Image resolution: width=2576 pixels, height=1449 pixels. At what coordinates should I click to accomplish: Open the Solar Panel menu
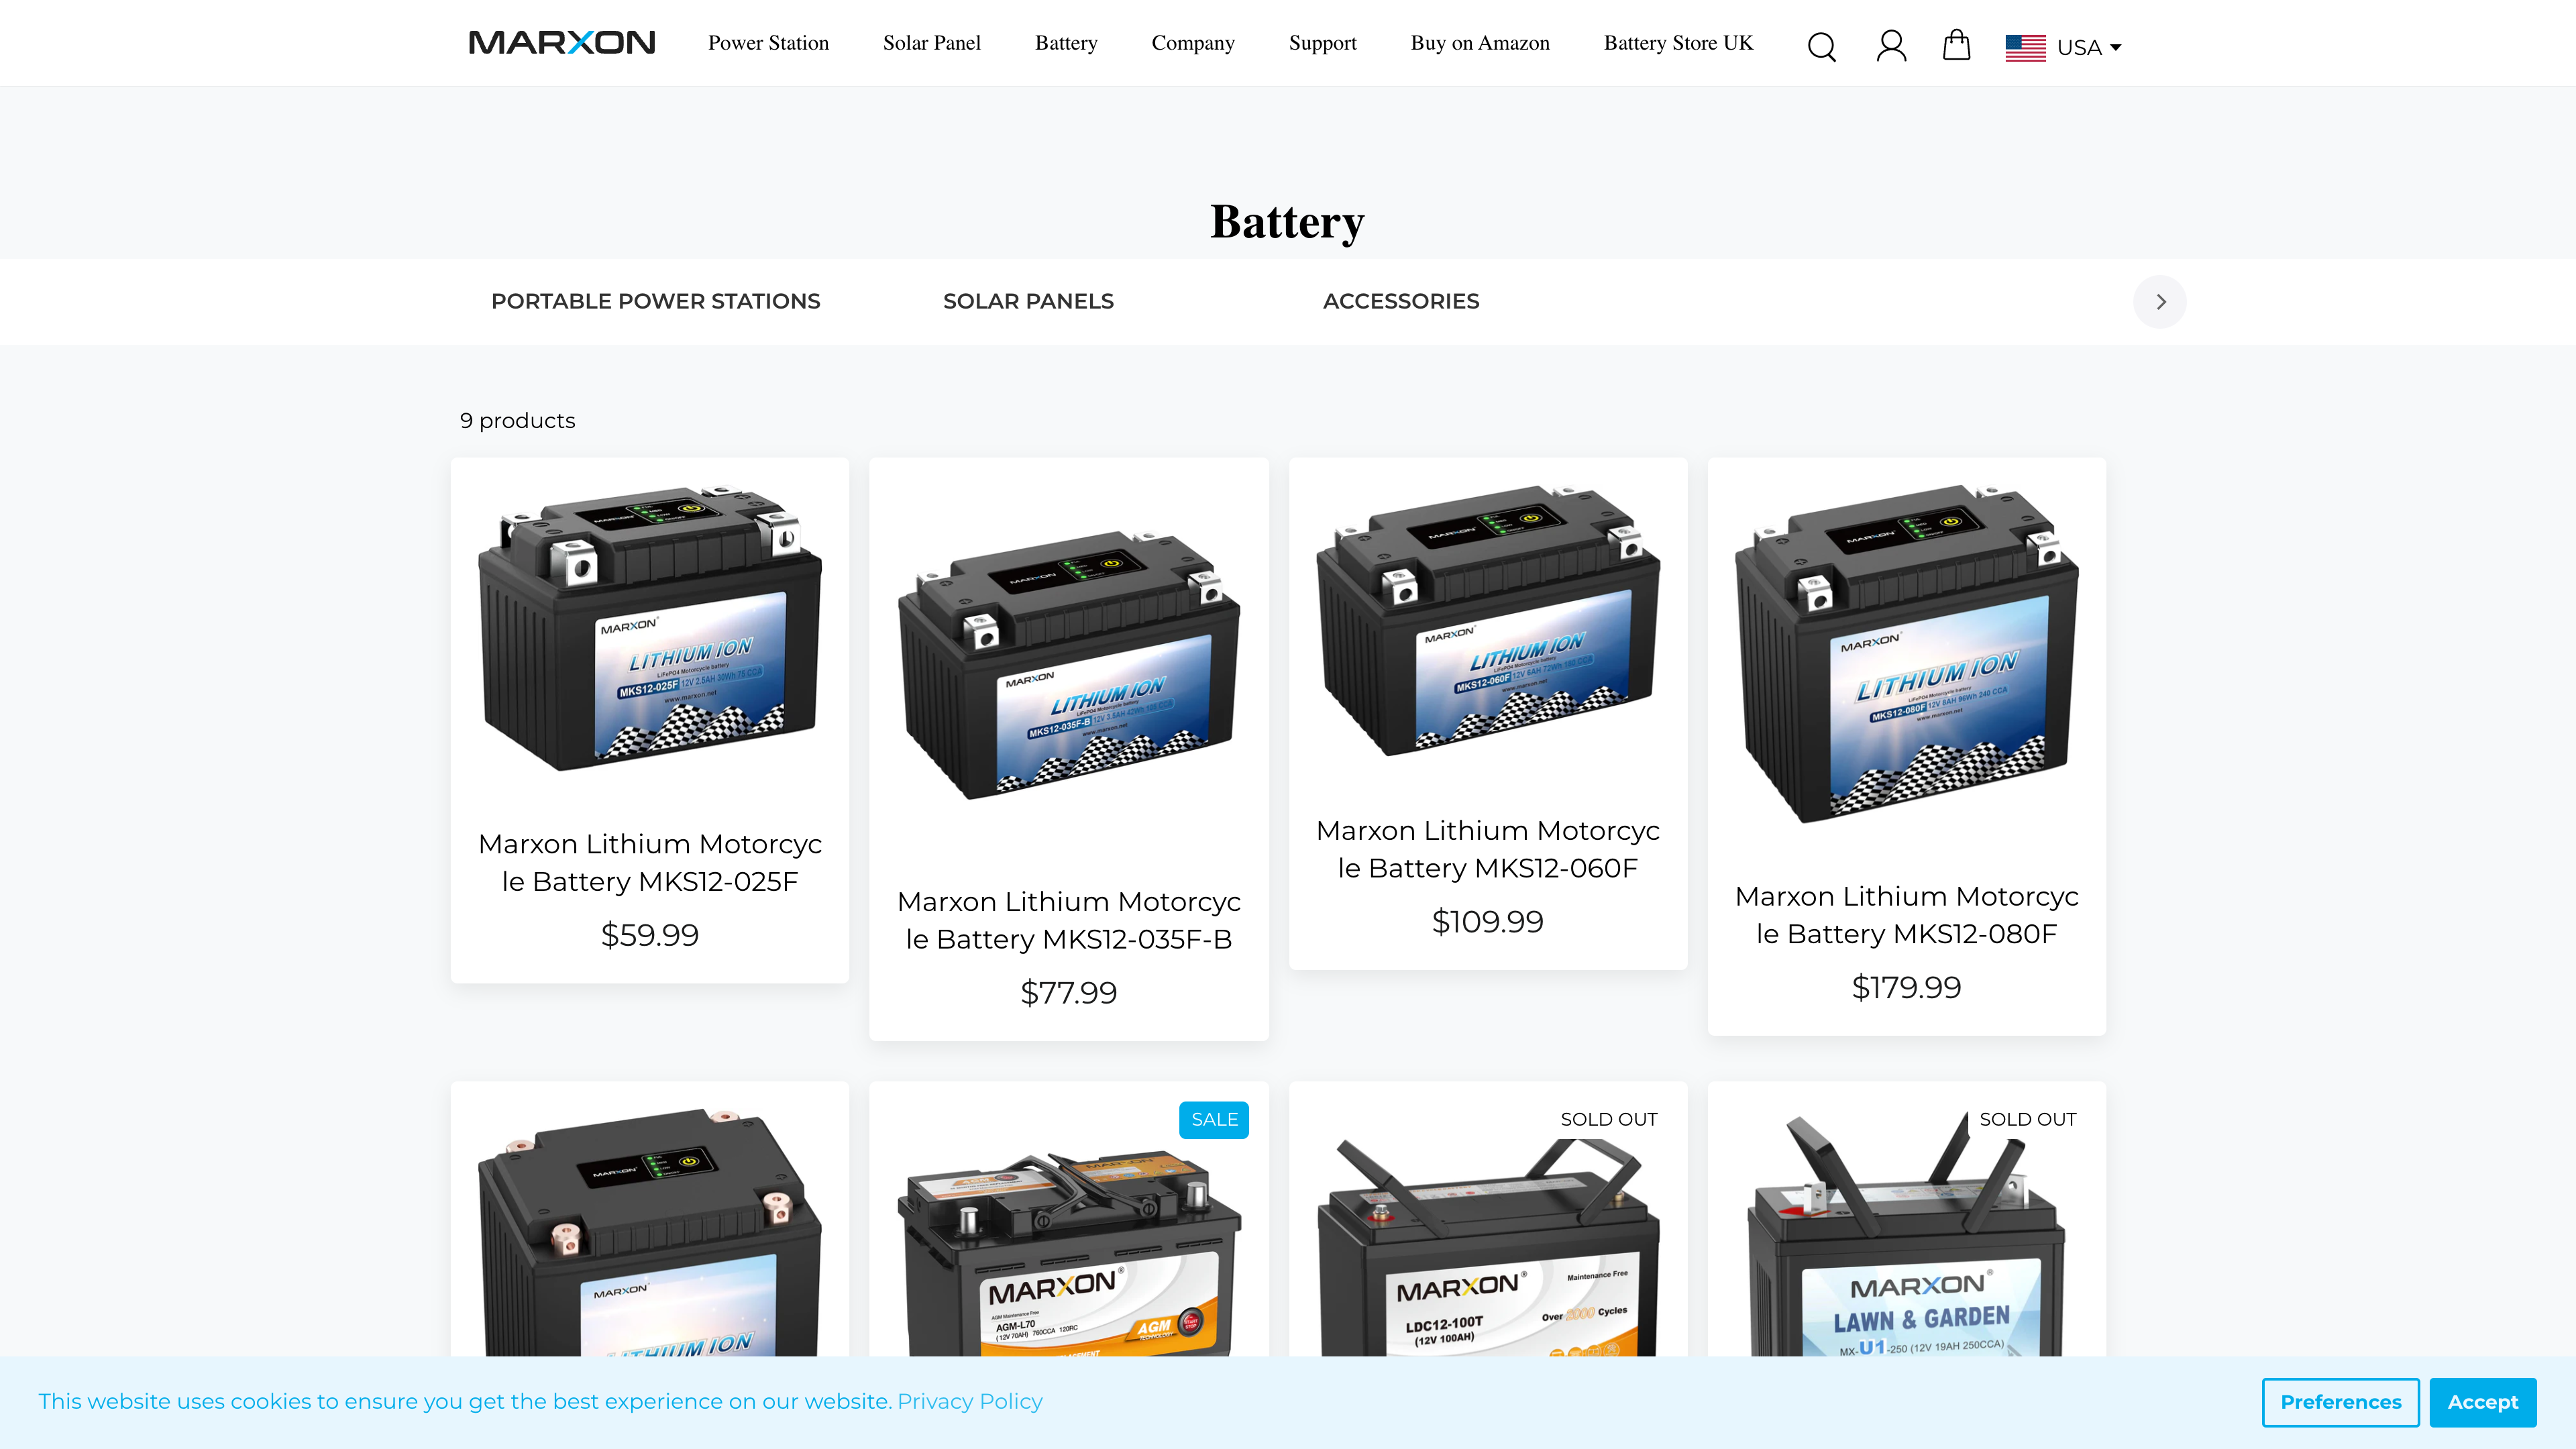click(931, 43)
